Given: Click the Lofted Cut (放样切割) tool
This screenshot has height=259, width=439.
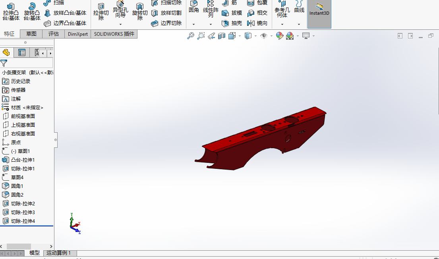Looking at the screenshot, I should click(166, 13).
